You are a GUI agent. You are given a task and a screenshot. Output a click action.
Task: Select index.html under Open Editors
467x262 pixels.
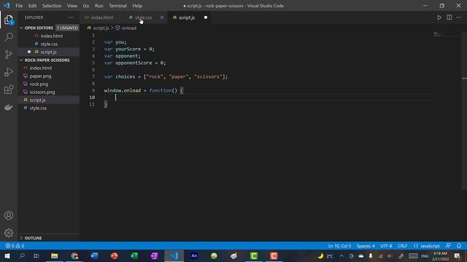[x=52, y=36]
